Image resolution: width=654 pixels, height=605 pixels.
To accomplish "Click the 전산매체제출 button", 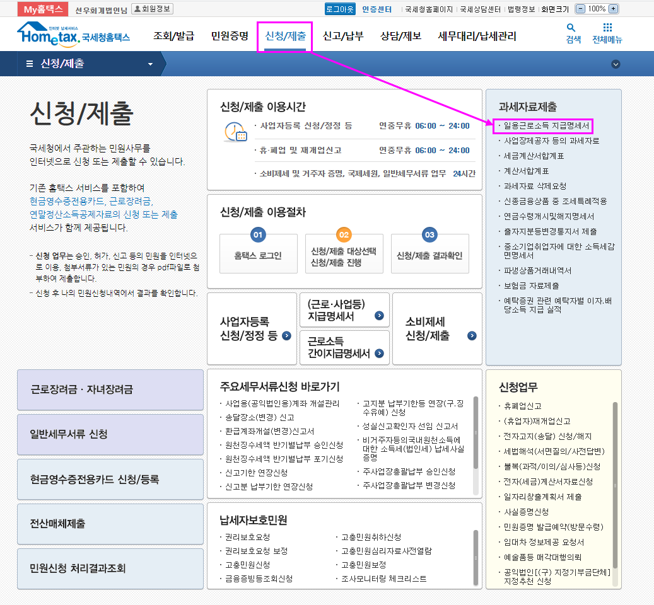I will click(x=110, y=524).
